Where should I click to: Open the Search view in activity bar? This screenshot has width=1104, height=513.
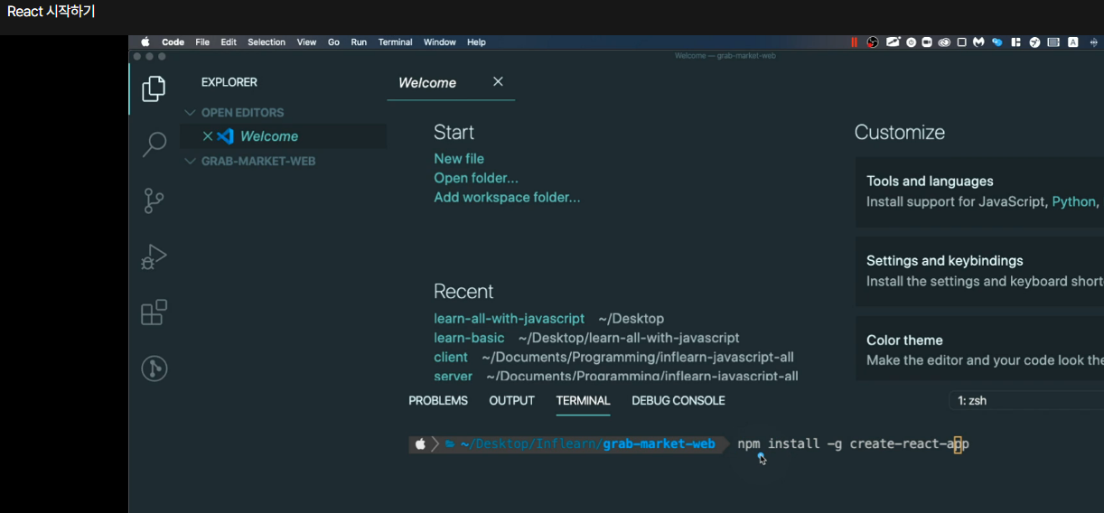tap(154, 145)
